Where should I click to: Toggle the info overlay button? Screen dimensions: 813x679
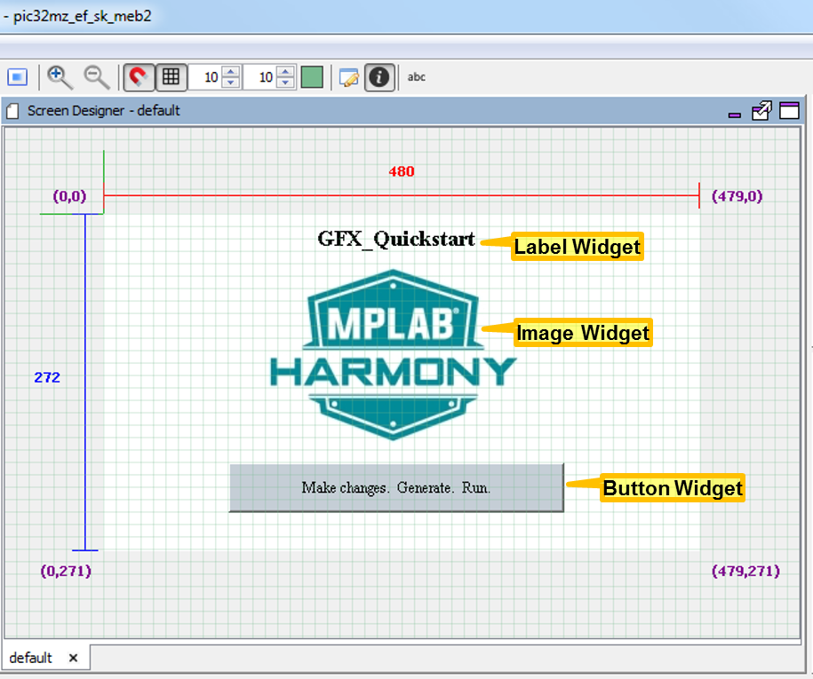(379, 77)
